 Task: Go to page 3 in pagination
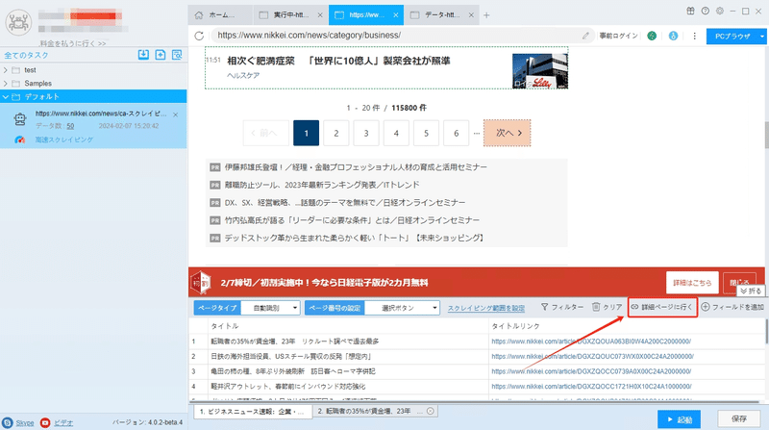[366, 133]
